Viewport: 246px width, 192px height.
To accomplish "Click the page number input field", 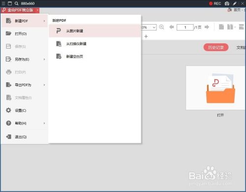I will (x=185, y=27).
